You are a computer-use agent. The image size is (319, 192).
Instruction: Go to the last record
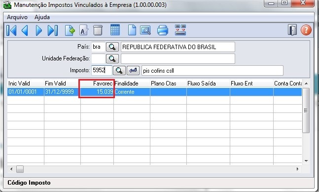point(53,30)
